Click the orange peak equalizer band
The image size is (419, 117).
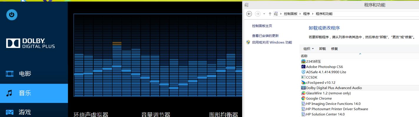tap(117, 43)
